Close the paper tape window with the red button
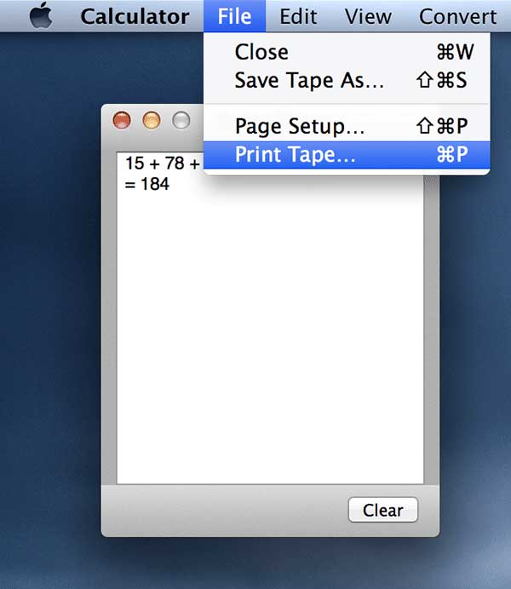This screenshot has height=589, width=511. coord(122,120)
